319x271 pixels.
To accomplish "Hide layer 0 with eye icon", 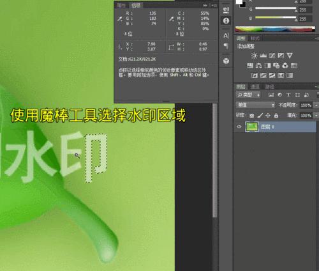I will coord(239,127).
